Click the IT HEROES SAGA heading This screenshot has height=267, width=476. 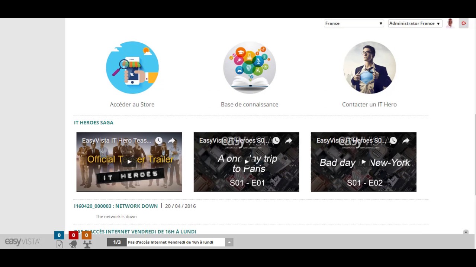pyautogui.click(x=94, y=122)
